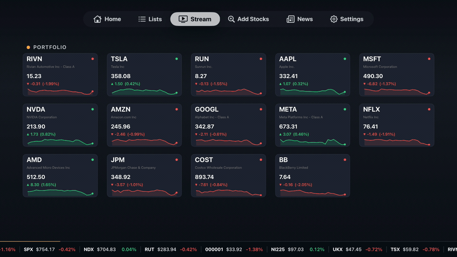Click the SPX entry in ticker bar
The image size is (457, 257).
point(50,249)
